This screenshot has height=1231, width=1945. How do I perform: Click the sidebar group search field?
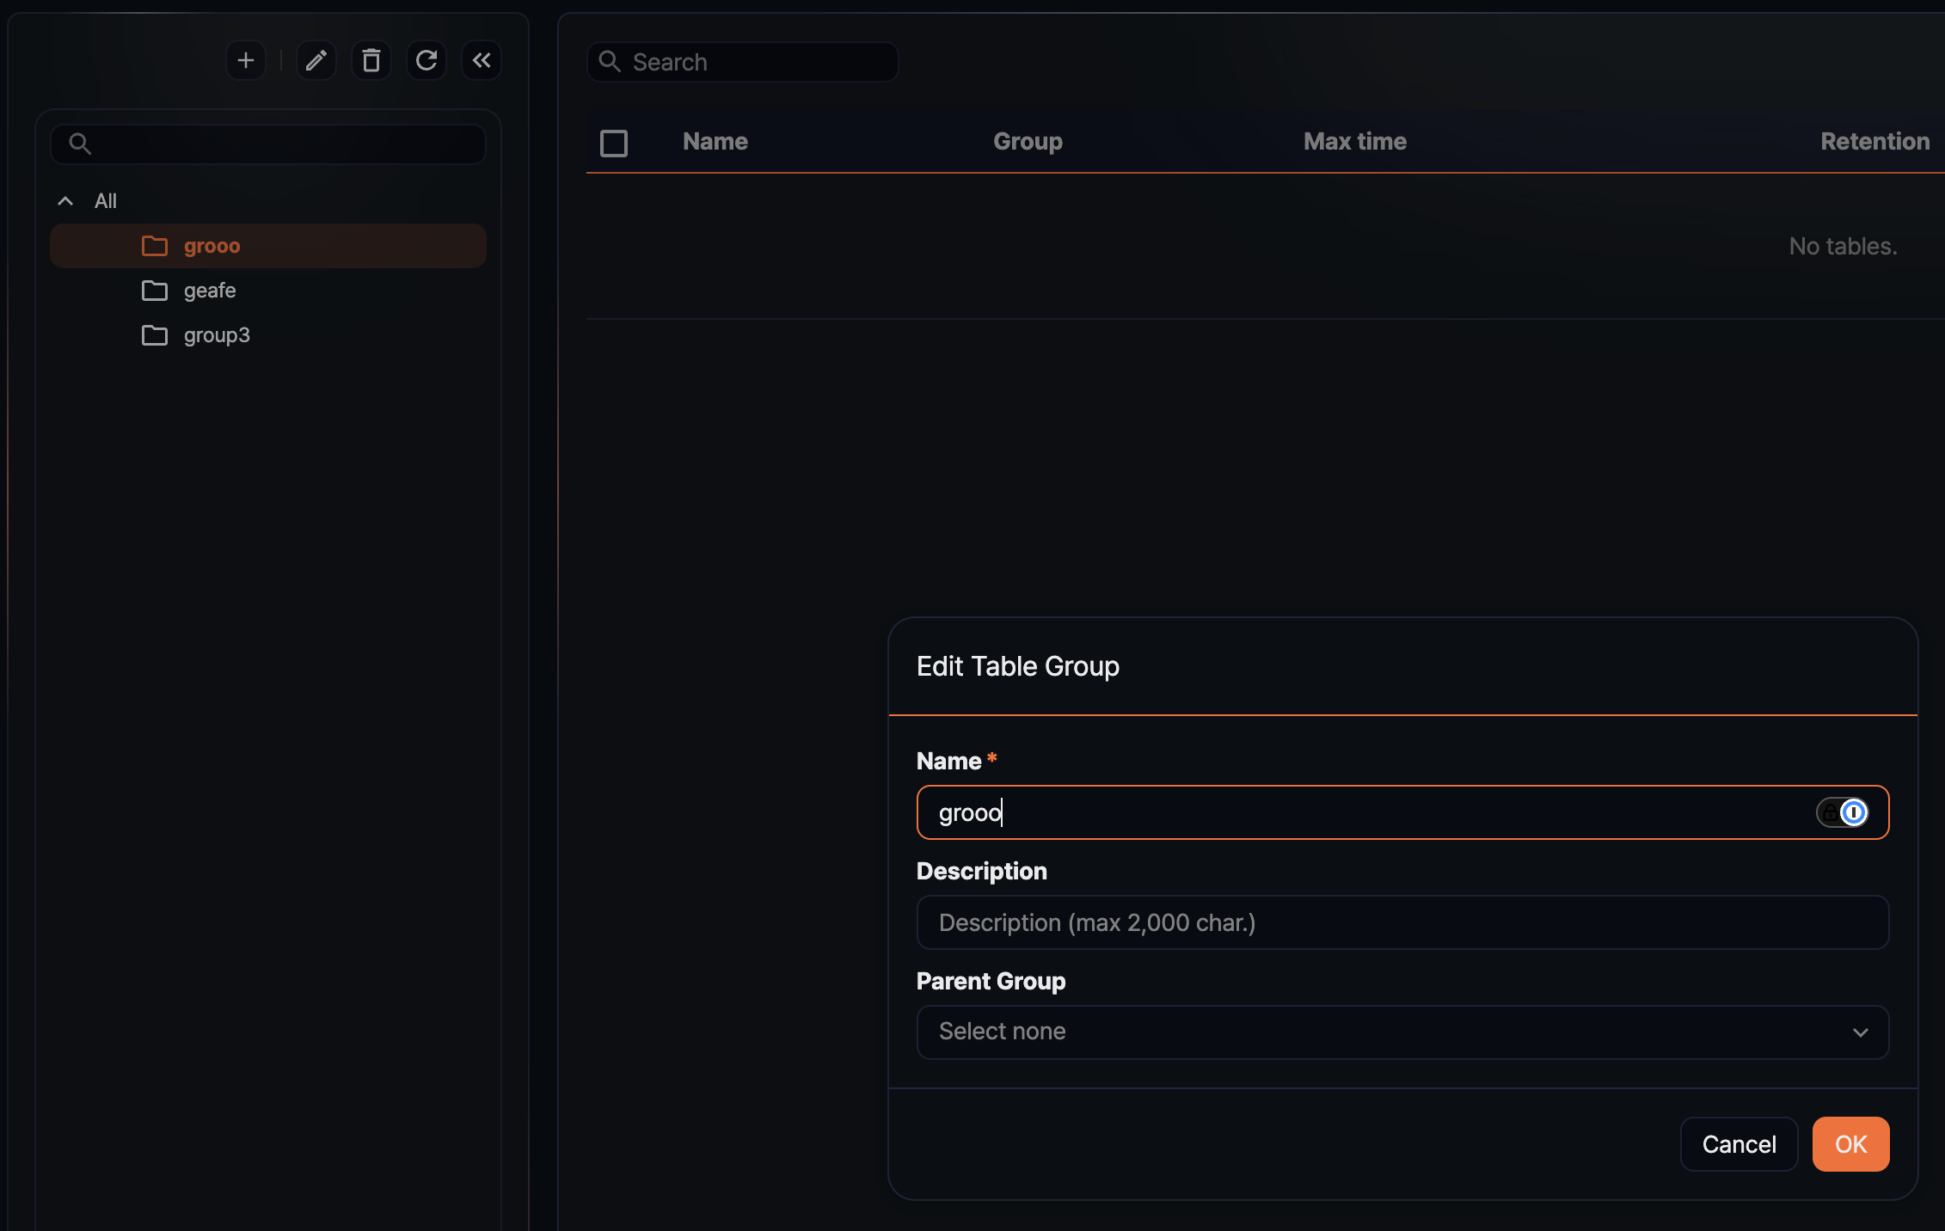tap(284, 144)
